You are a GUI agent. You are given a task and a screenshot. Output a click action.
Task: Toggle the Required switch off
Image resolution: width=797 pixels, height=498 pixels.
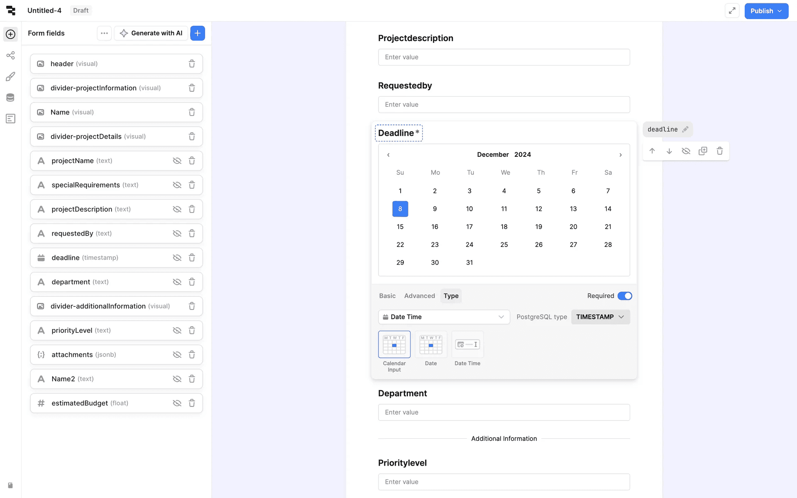point(624,296)
